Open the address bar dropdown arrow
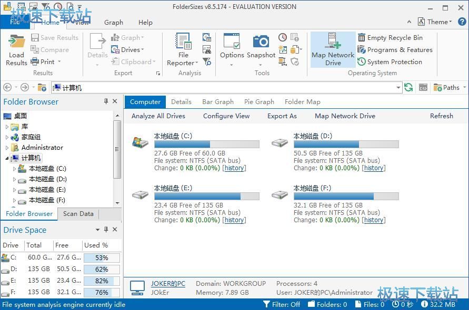The image size is (469, 310). pos(398,88)
